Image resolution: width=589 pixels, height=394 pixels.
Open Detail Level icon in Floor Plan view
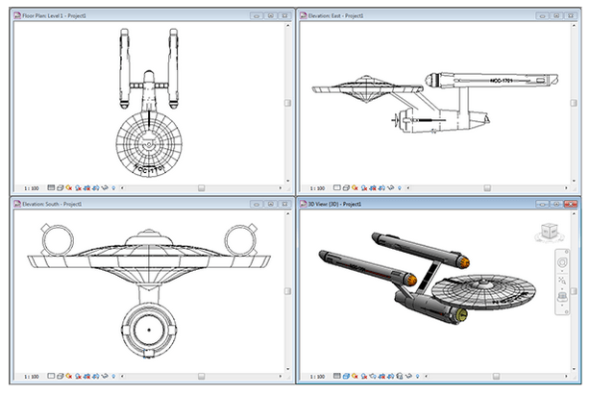51,188
